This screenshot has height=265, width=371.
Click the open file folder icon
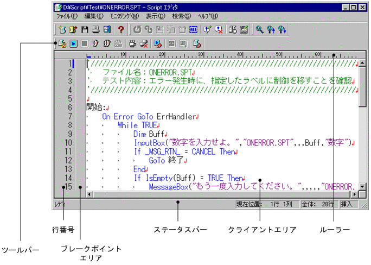[73, 30]
